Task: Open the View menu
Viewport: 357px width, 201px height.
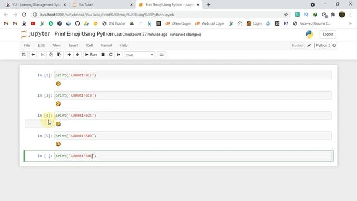Action: [56, 45]
